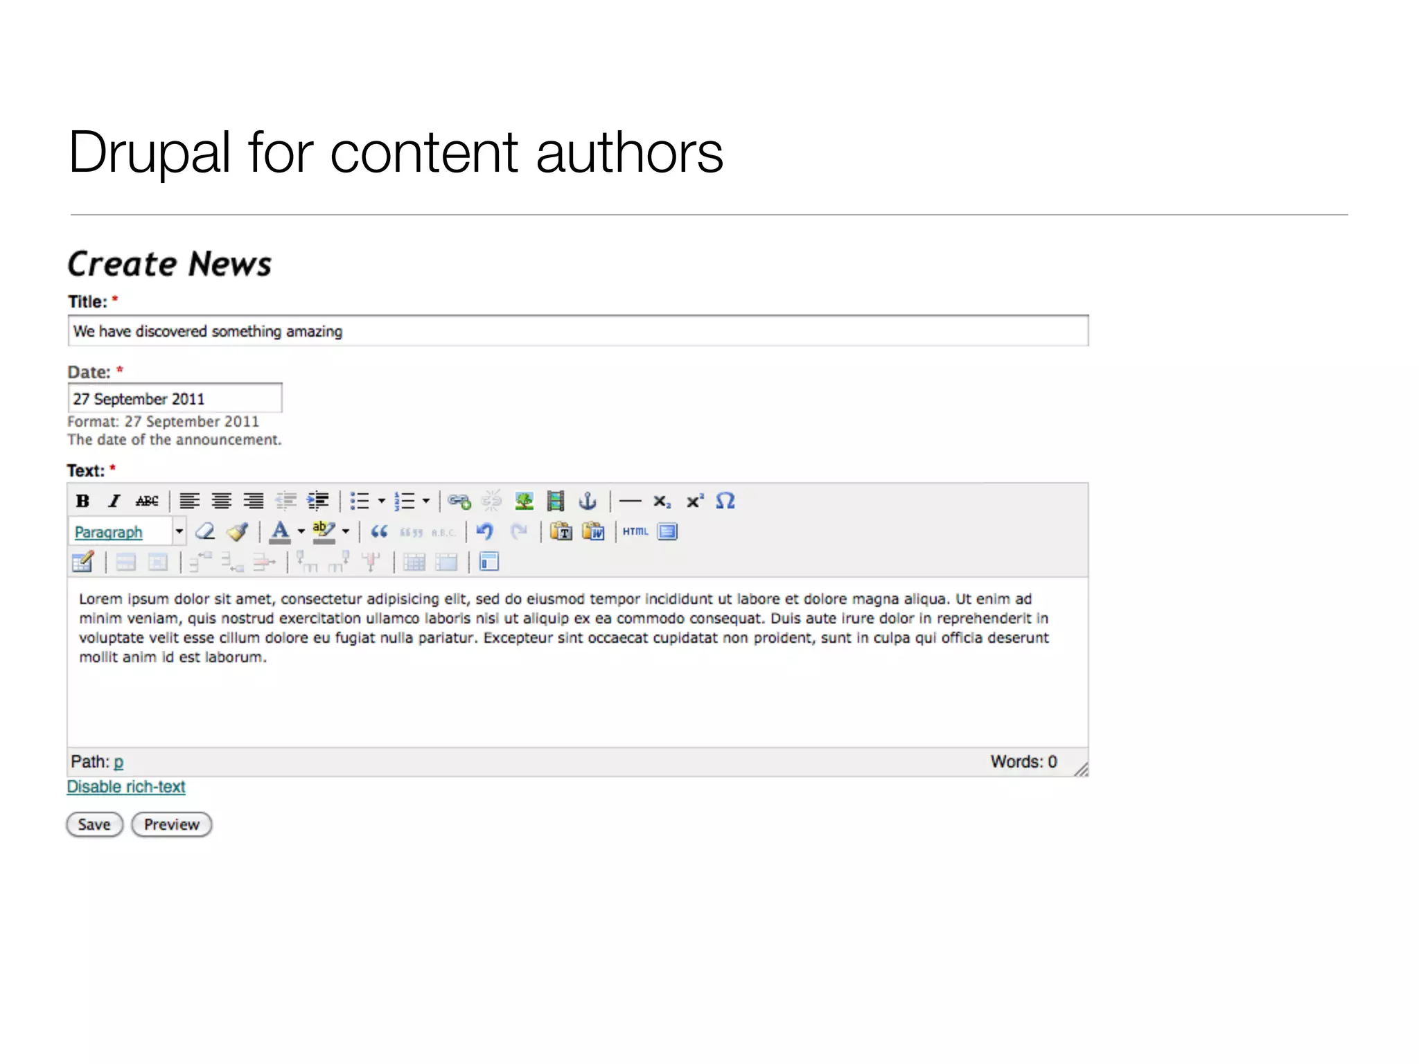Apply background highlight color

pos(324,532)
